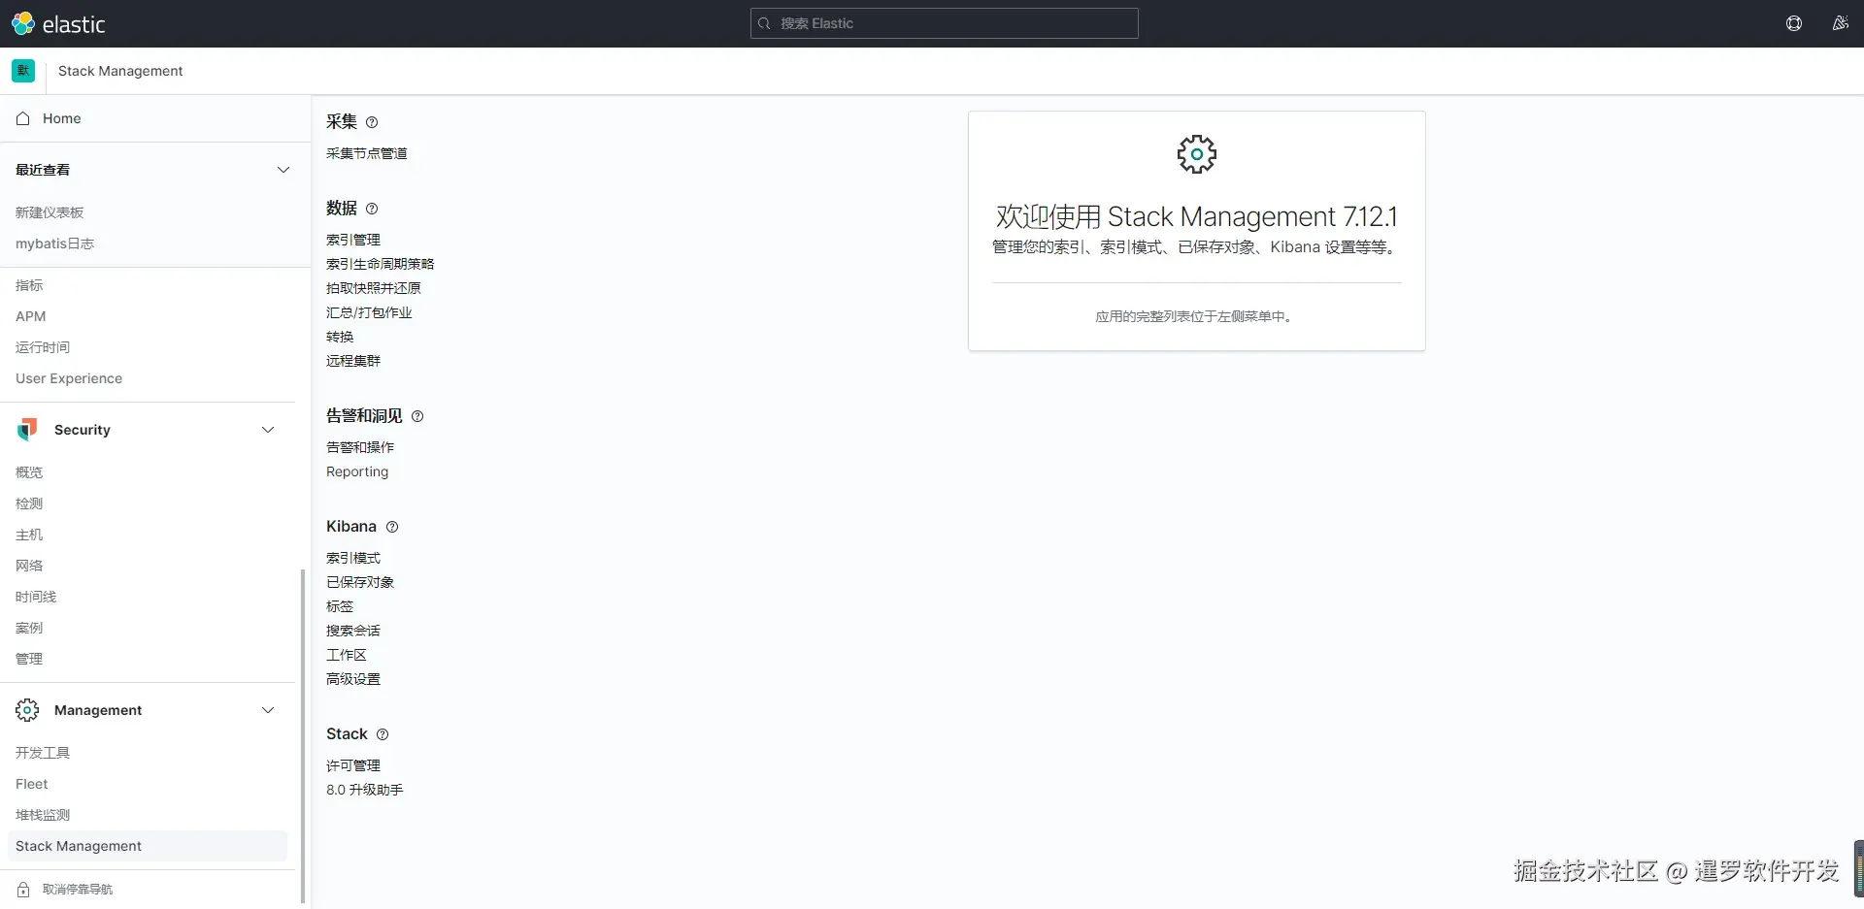1864x909 pixels.
Task: Show help tooltip next to Kibana heading
Action: [392, 527]
